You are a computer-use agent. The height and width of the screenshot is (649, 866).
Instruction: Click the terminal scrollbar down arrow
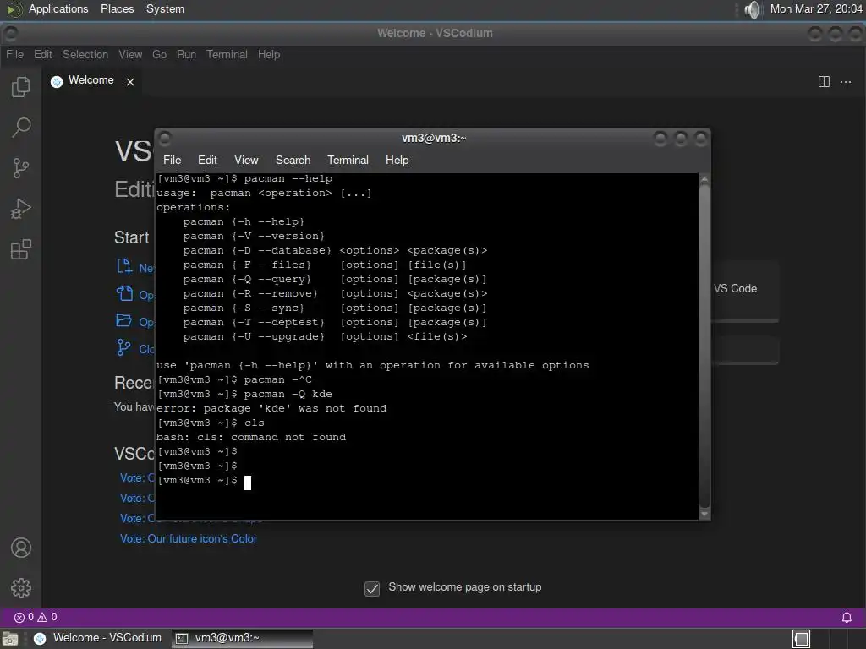tap(704, 514)
